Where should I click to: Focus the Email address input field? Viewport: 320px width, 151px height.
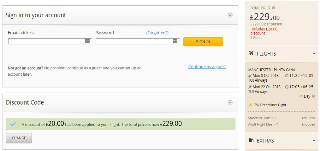pyautogui.click(x=50, y=41)
